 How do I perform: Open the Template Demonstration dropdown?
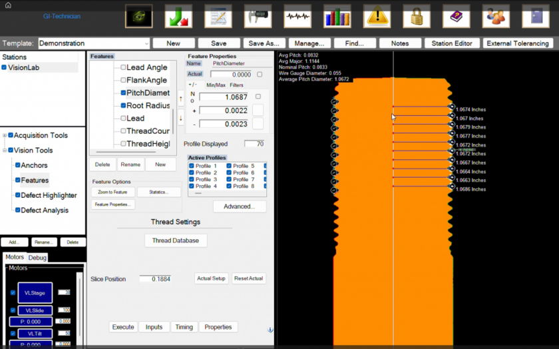(x=94, y=43)
